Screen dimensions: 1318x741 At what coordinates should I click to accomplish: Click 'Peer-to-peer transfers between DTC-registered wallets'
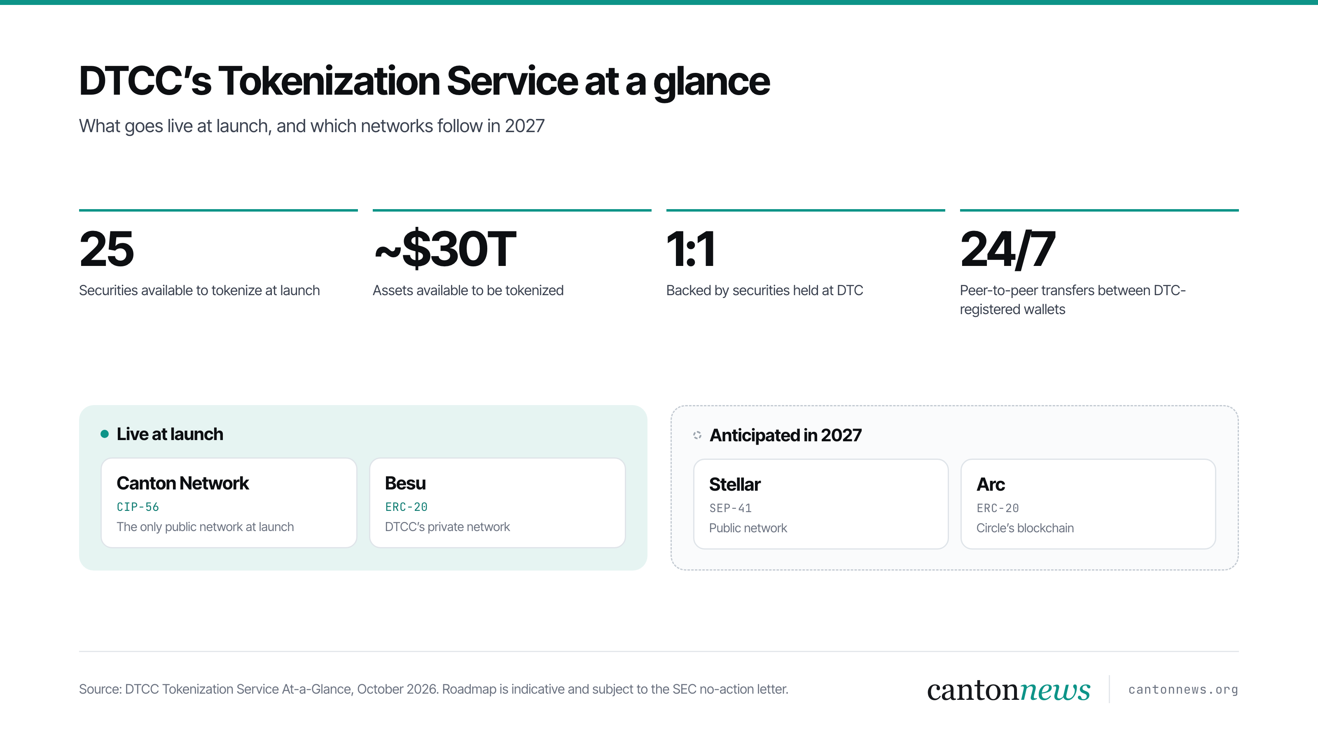click(x=1073, y=300)
